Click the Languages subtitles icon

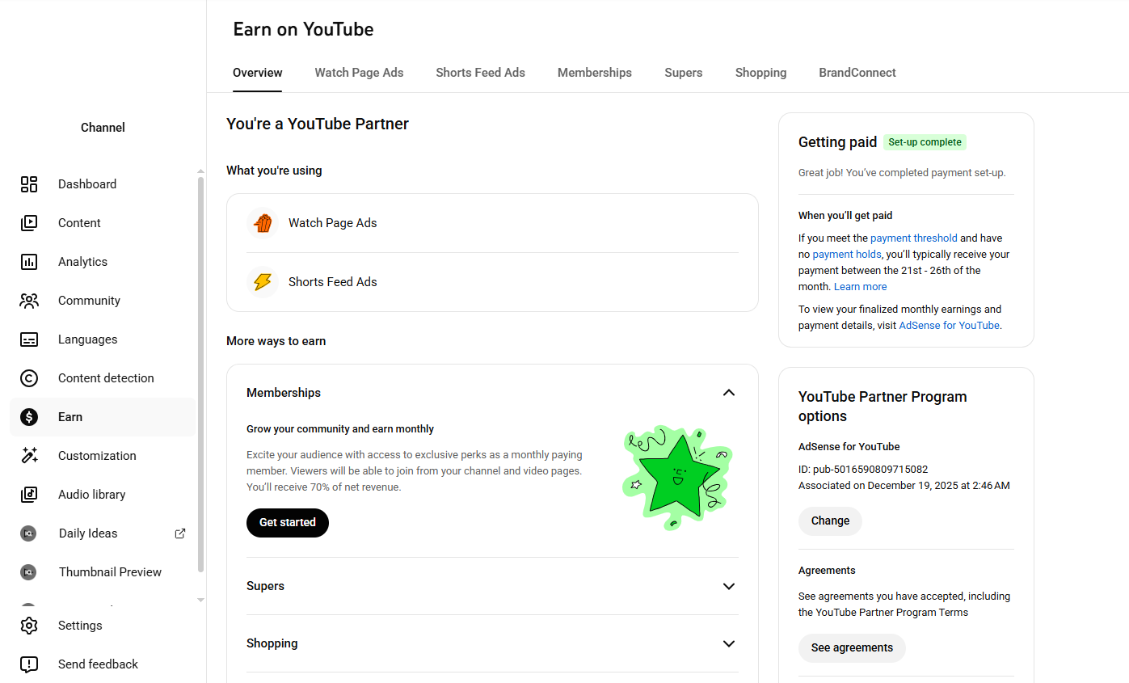tap(29, 339)
